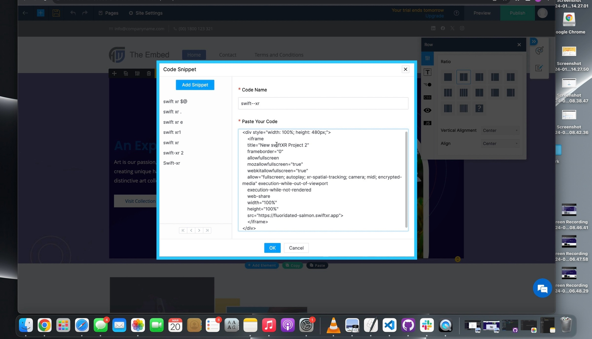This screenshot has width=592, height=339.
Task: Select the two equal columns ratio
Action: pos(463,77)
